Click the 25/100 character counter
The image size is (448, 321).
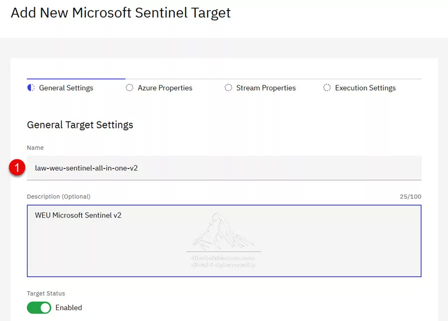click(410, 197)
